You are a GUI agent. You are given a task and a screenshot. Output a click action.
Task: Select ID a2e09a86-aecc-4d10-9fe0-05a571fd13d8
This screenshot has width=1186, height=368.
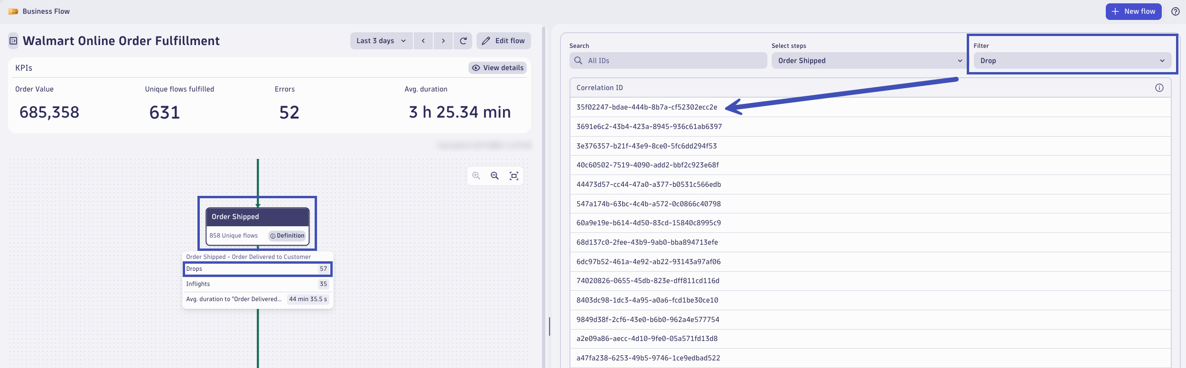pyautogui.click(x=870, y=339)
